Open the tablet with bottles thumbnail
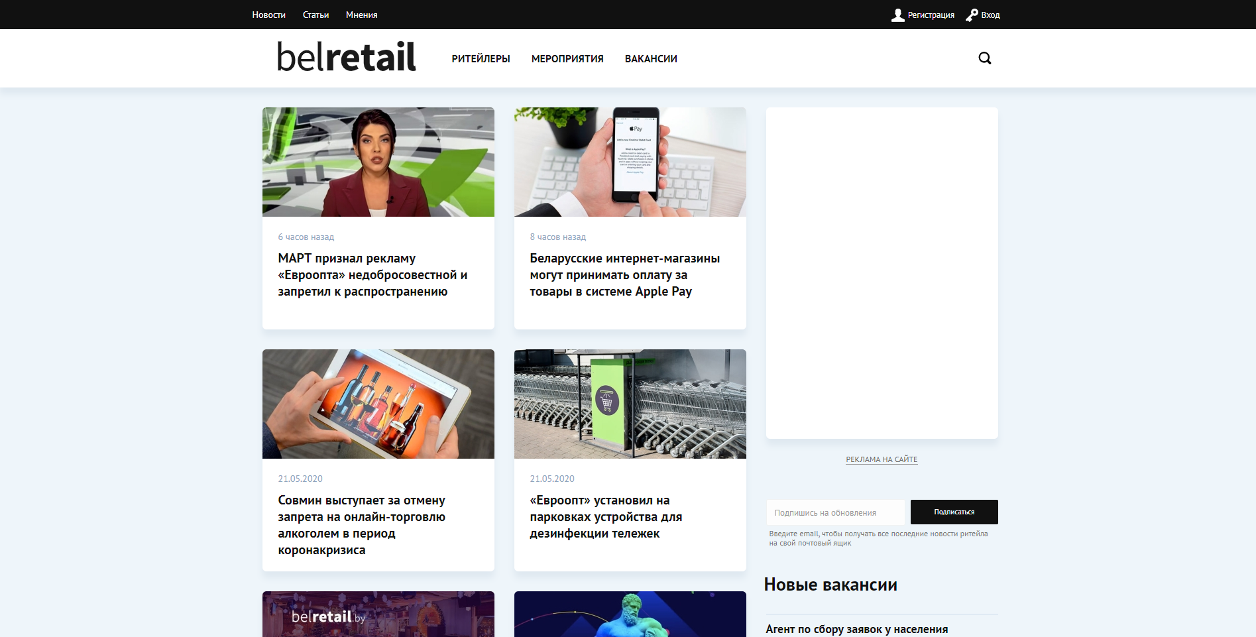Image resolution: width=1256 pixels, height=637 pixels. click(378, 404)
